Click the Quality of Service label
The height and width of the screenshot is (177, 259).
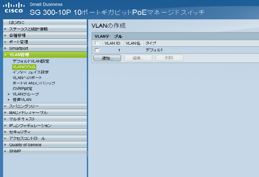tap(25, 145)
